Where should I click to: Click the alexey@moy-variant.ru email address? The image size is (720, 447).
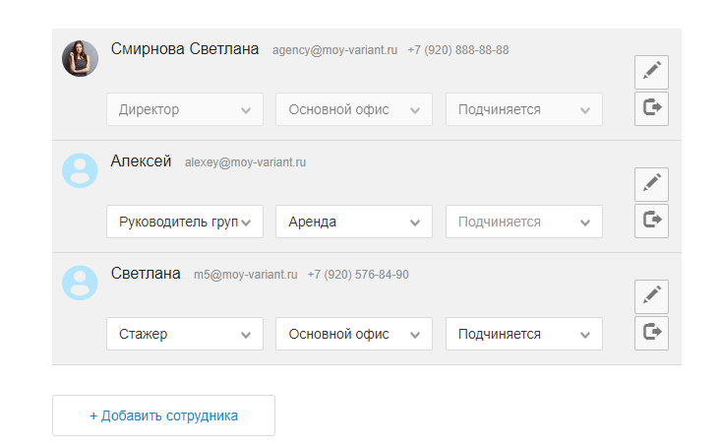[x=245, y=162]
